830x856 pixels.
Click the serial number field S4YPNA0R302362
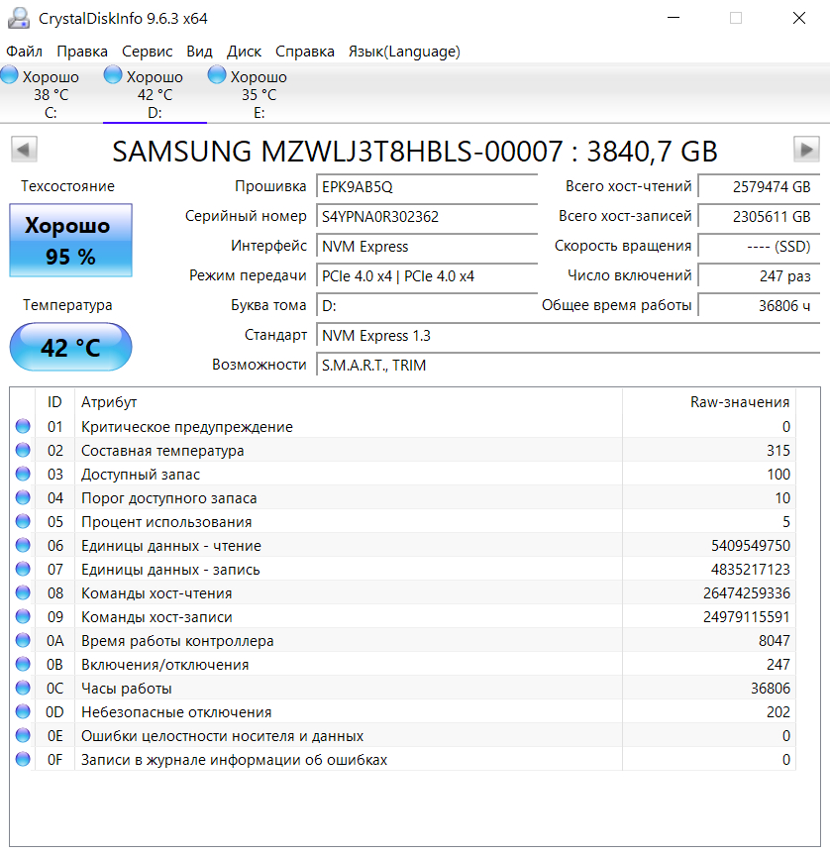click(x=427, y=217)
